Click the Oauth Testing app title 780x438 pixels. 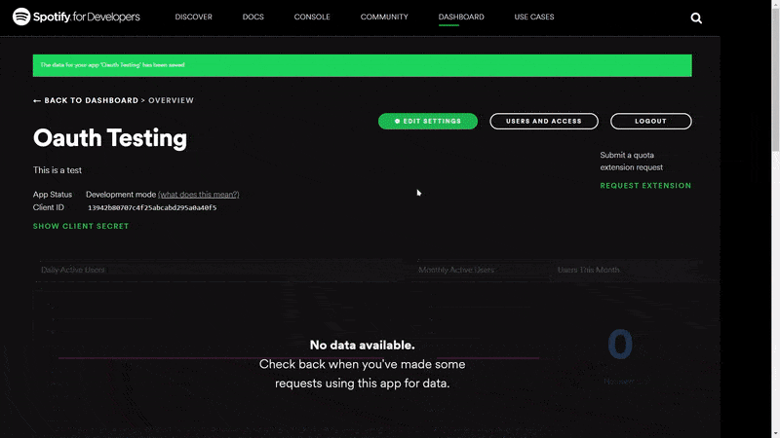point(110,138)
